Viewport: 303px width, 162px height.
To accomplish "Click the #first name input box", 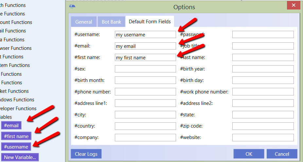I will coord(145,57).
